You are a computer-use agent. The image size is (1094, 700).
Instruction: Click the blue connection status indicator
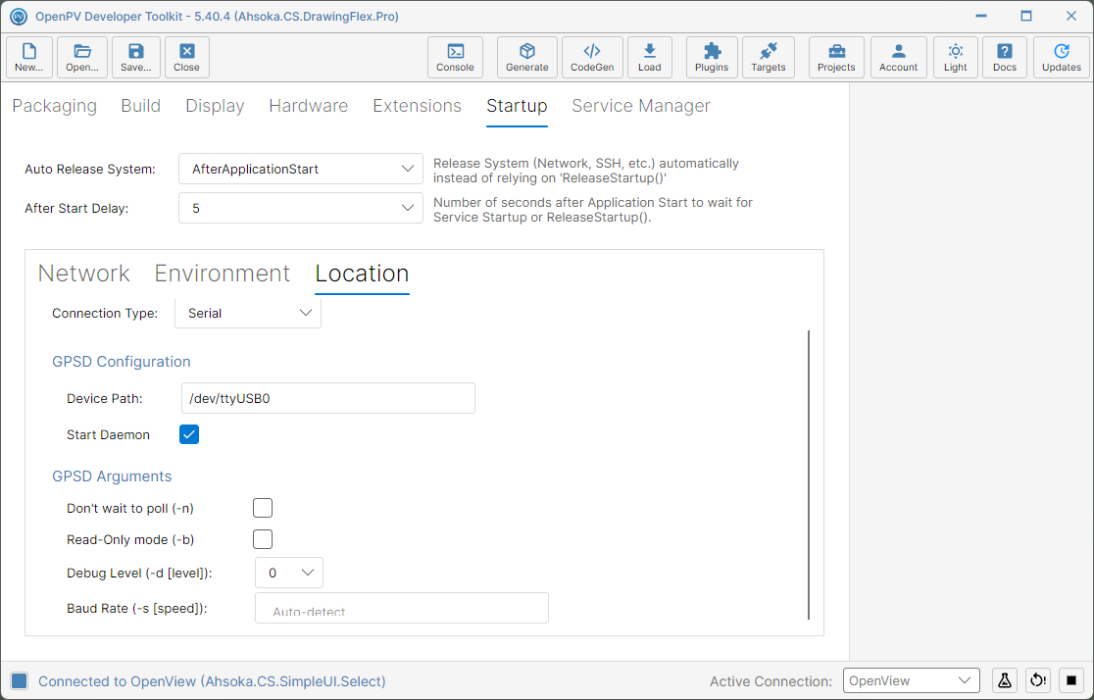coord(20,681)
